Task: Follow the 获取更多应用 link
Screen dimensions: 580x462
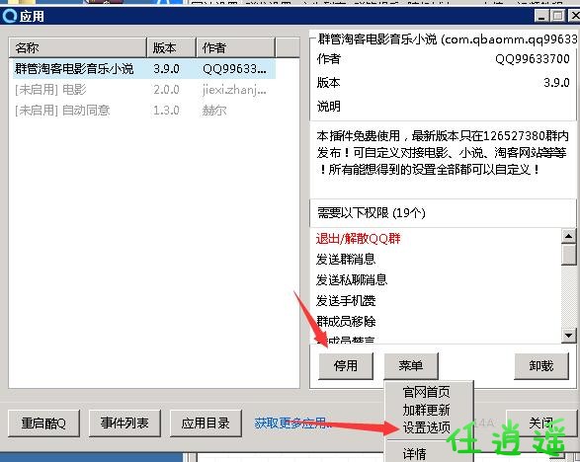Action: (292, 423)
